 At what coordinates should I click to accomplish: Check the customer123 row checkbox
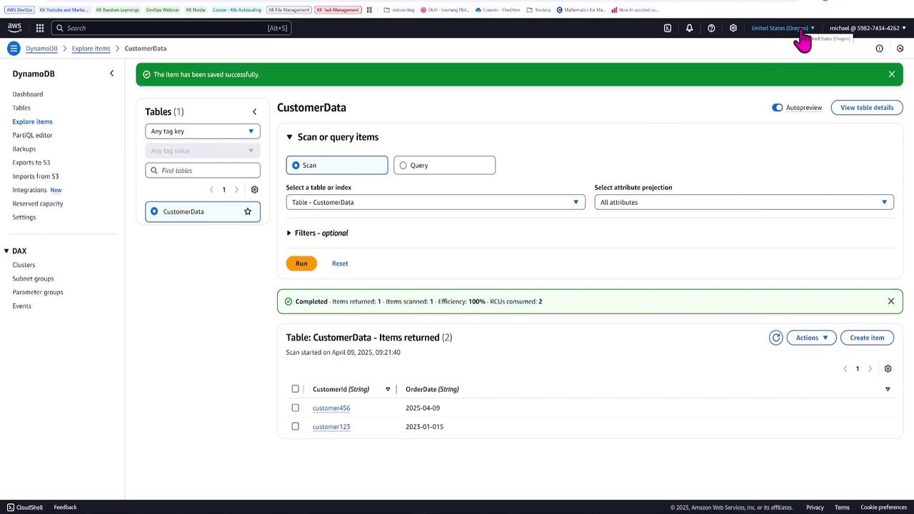(x=295, y=426)
